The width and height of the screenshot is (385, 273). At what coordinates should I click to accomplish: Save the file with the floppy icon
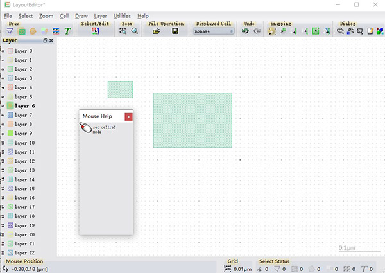(x=175, y=31)
